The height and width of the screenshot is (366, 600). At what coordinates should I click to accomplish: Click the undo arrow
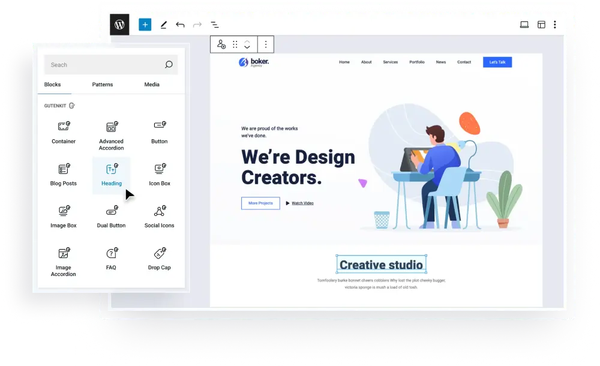pos(180,25)
